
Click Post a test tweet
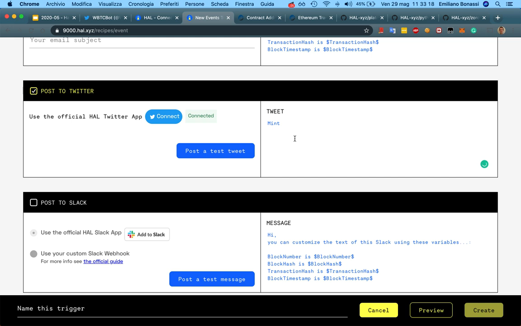point(215,151)
